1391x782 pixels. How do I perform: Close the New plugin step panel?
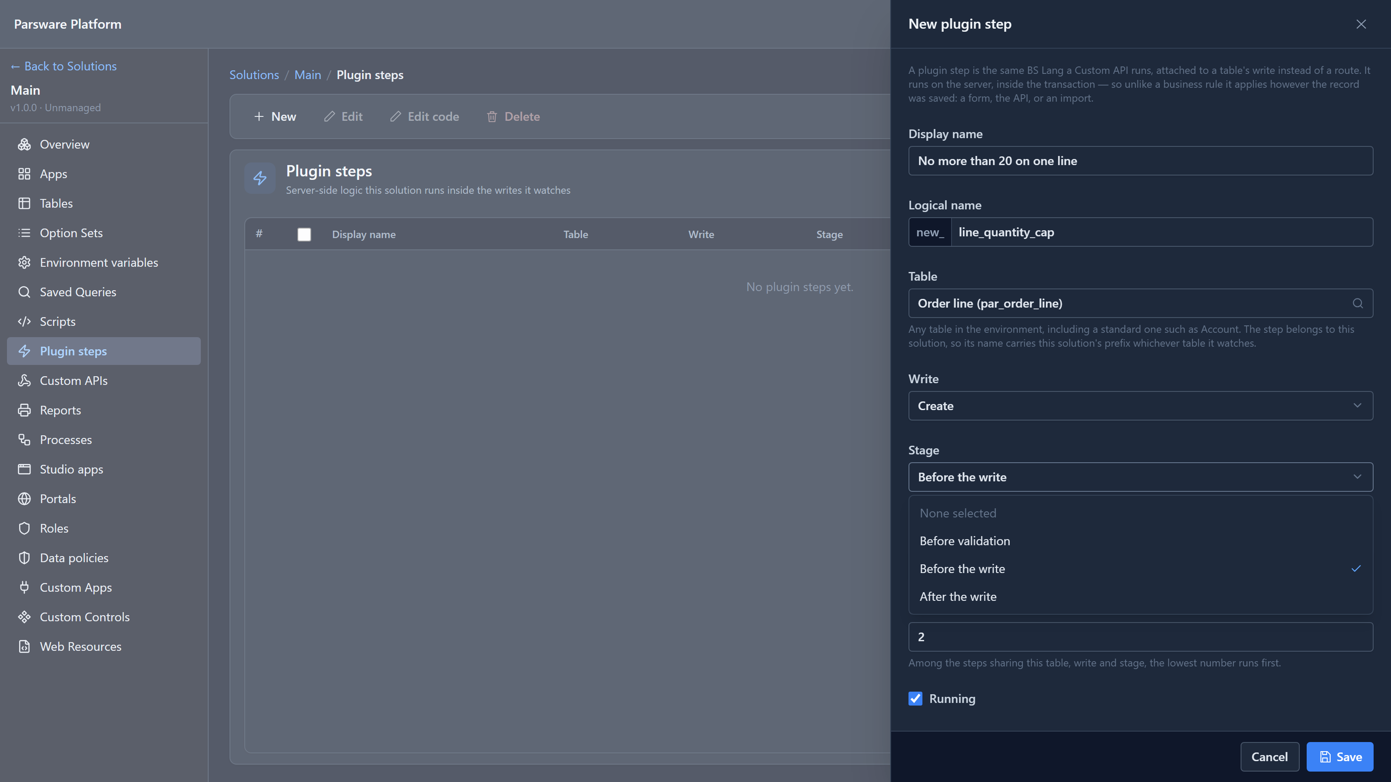click(x=1361, y=24)
